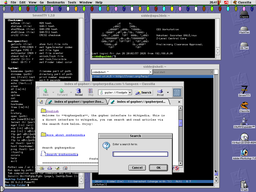Close the local shell terminal tab
256x192 pixels.
212,72
